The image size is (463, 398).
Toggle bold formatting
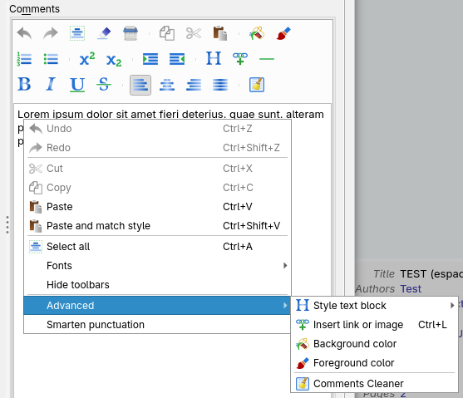coord(24,84)
